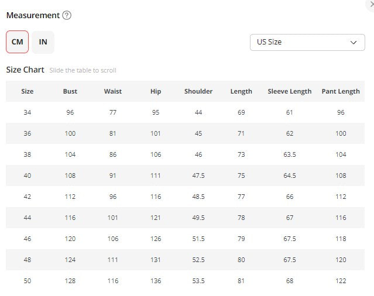The image size is (374, 296).
Task: Click the Size Chart heading
Action: click(25, 70)
